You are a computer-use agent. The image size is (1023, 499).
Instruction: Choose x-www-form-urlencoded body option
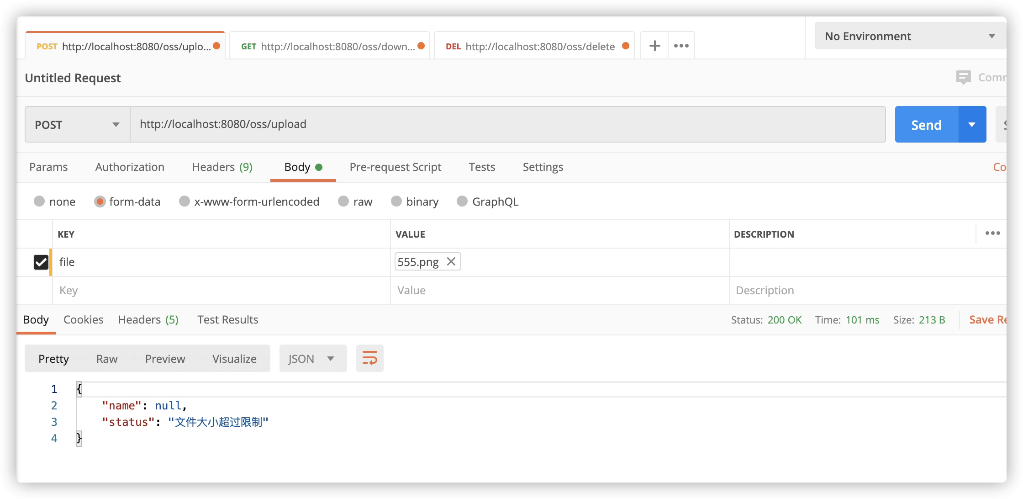[185, 202]
